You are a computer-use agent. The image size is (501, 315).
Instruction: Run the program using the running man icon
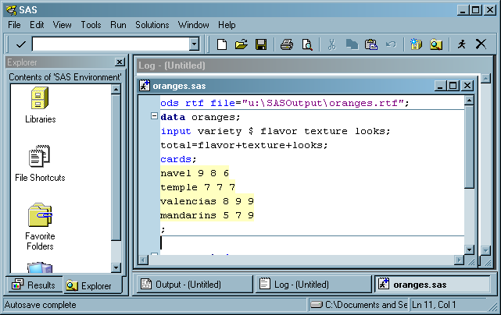462,44
